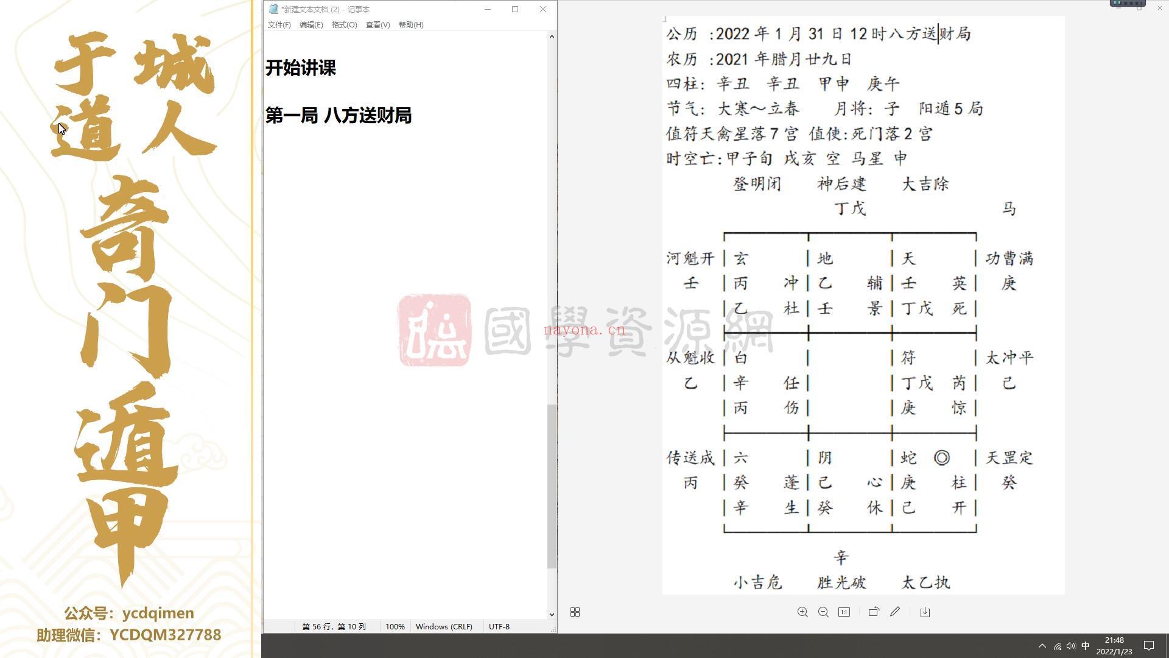Click '农历 :2021年腊月廿九日' line
Screen dimensions: 1169x658
tap(759, 58)
